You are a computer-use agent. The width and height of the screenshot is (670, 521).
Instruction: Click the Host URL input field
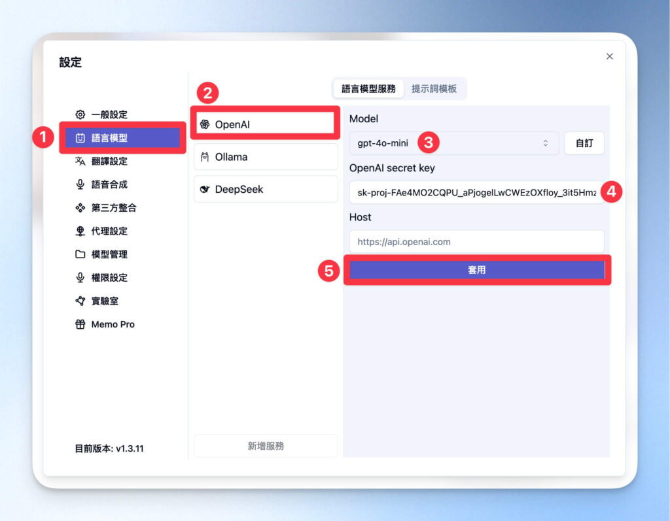[476, 242]
